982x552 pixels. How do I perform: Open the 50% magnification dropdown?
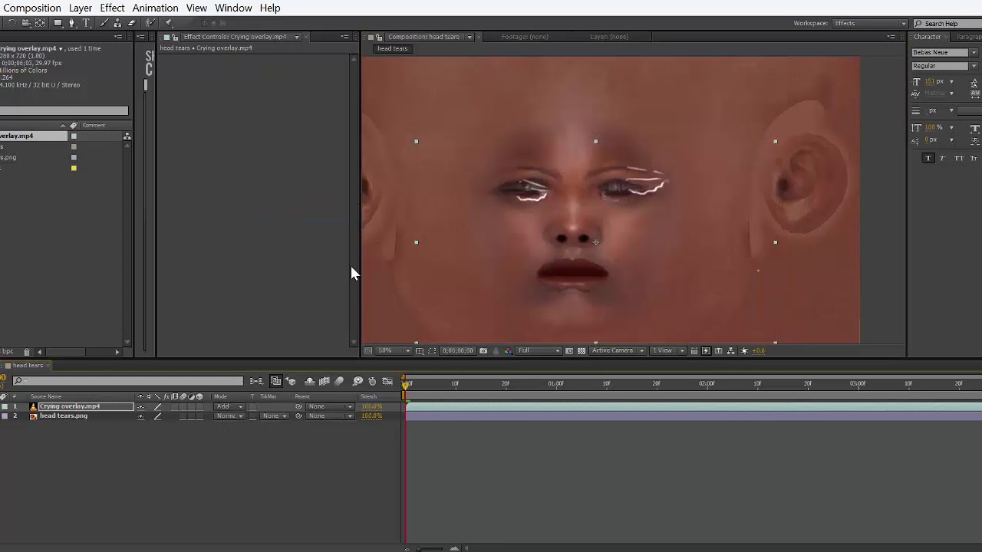point(394,350)
